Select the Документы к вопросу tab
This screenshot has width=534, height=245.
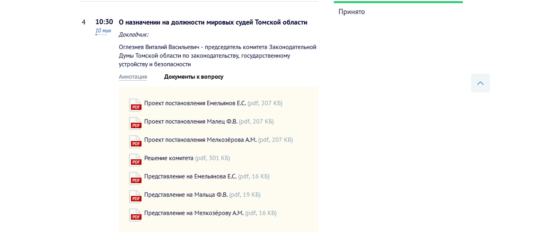(194, 77)
